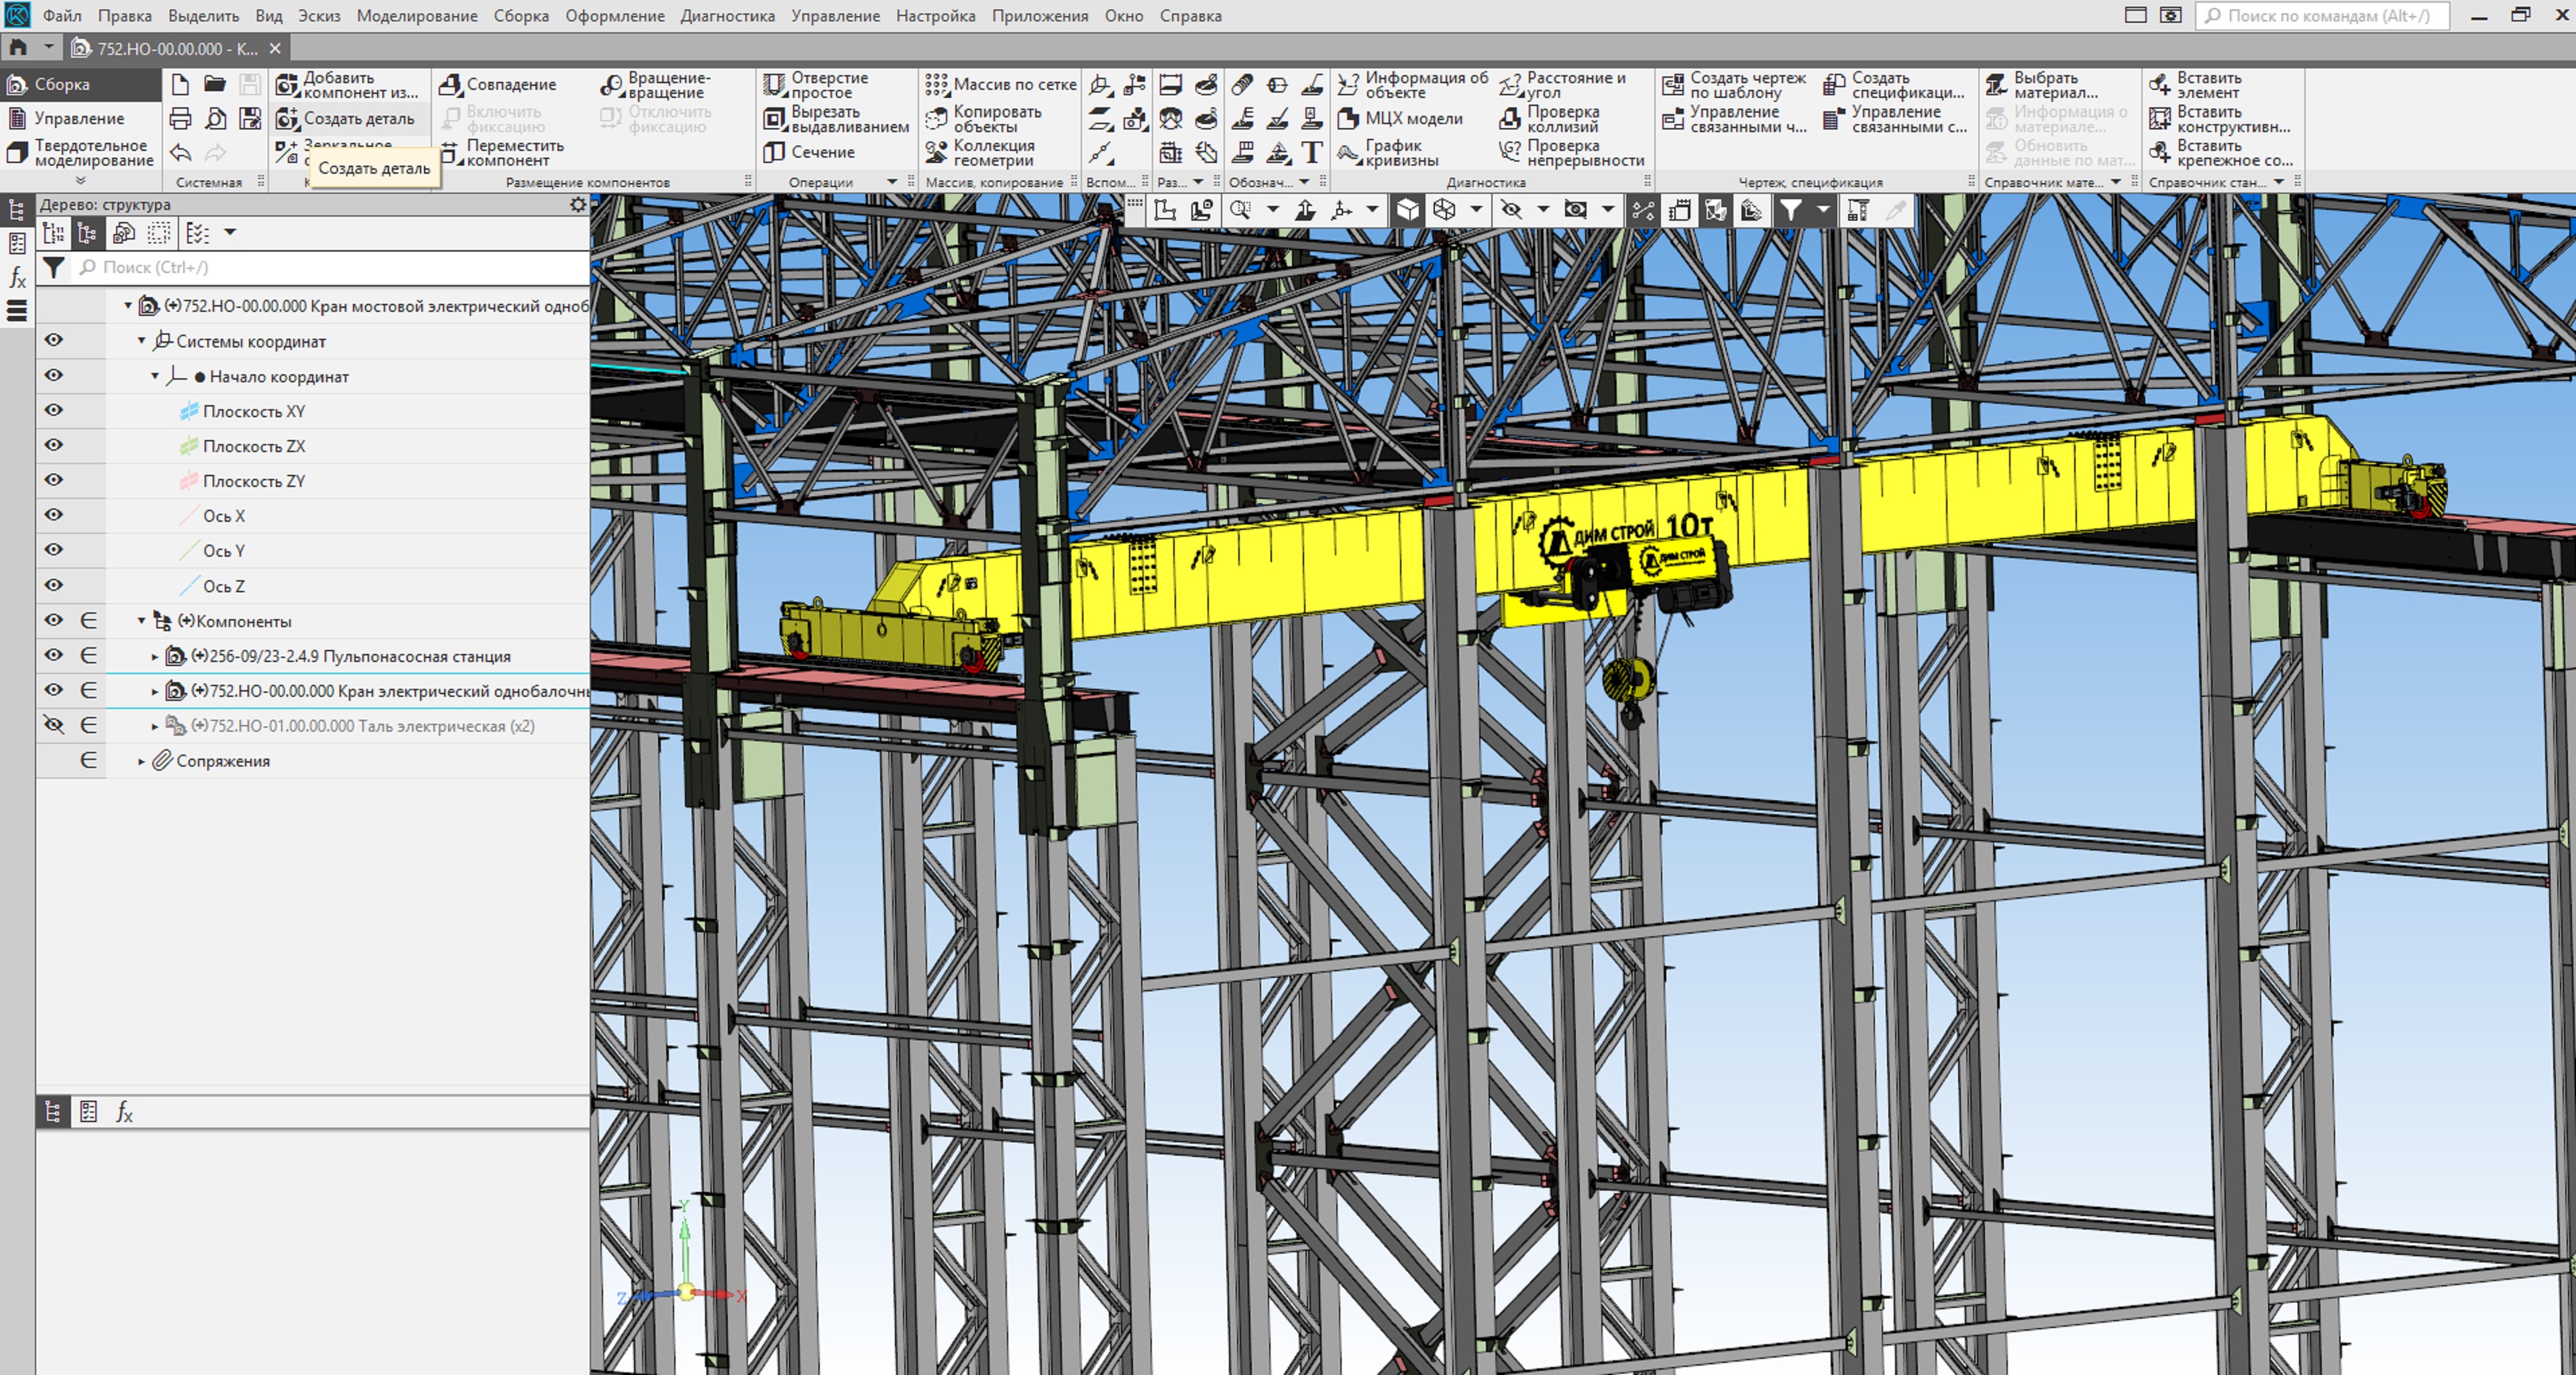Open the Диагностика menu
The height and width of the screenshot is (1375, 2576).
point(727,16)
